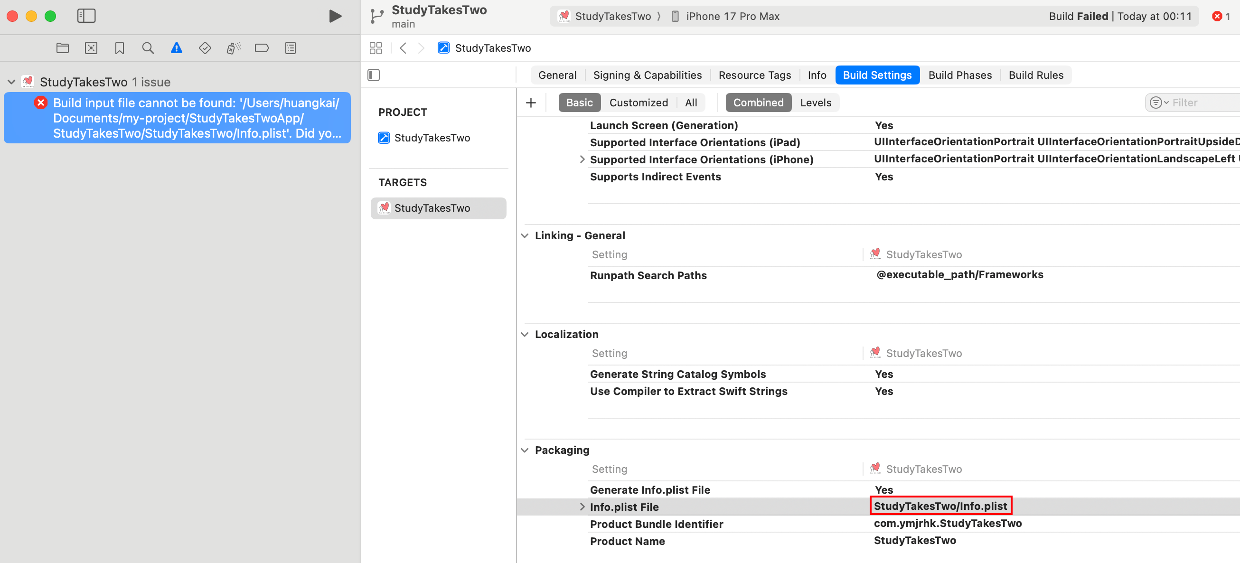The width and height of the screenshot is (1240, 563).
Task: Open the Bookmark navigator icon
Action: pos(119,48)
